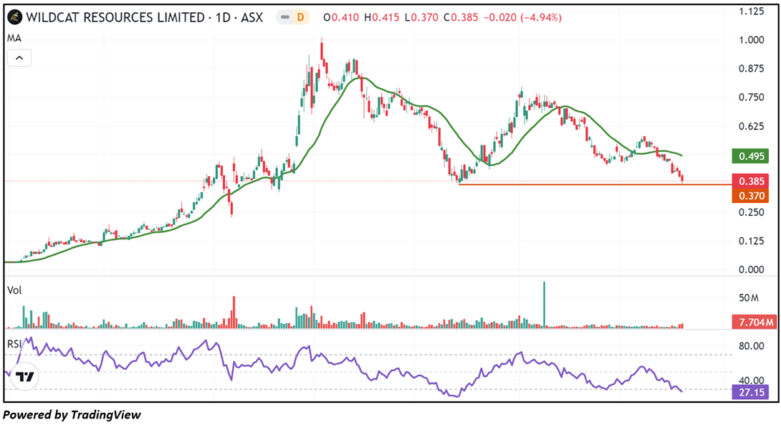Click the purple 27.15 RSI value label
Viewport: 781px width, 425px height.
point(751,392)
